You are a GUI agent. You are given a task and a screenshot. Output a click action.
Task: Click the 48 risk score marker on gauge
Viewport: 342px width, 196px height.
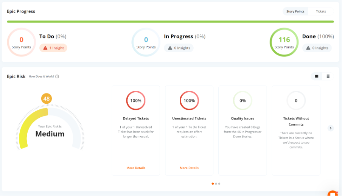click(x=47, y=99)
